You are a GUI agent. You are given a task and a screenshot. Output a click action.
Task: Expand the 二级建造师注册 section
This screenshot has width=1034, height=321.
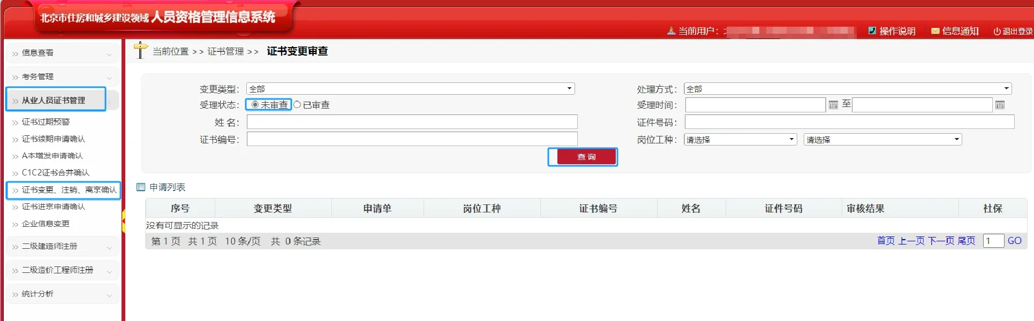[63, 246]
